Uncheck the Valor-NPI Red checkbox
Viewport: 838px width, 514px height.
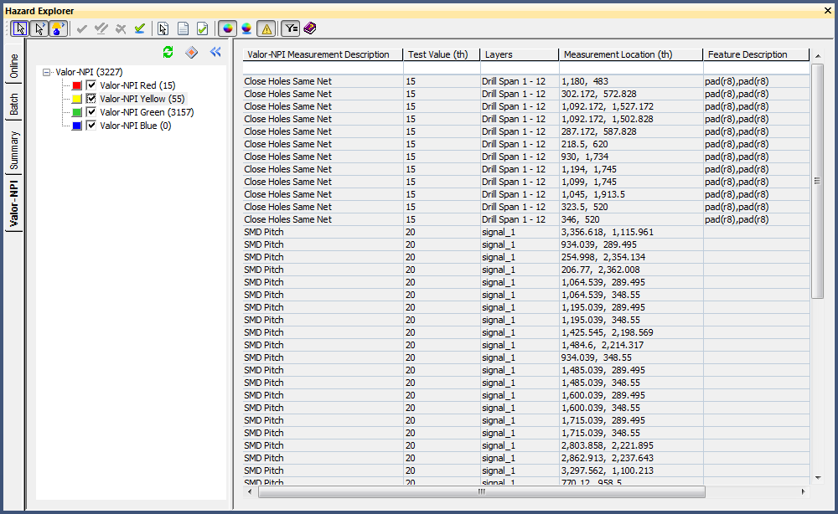(91, 85)
